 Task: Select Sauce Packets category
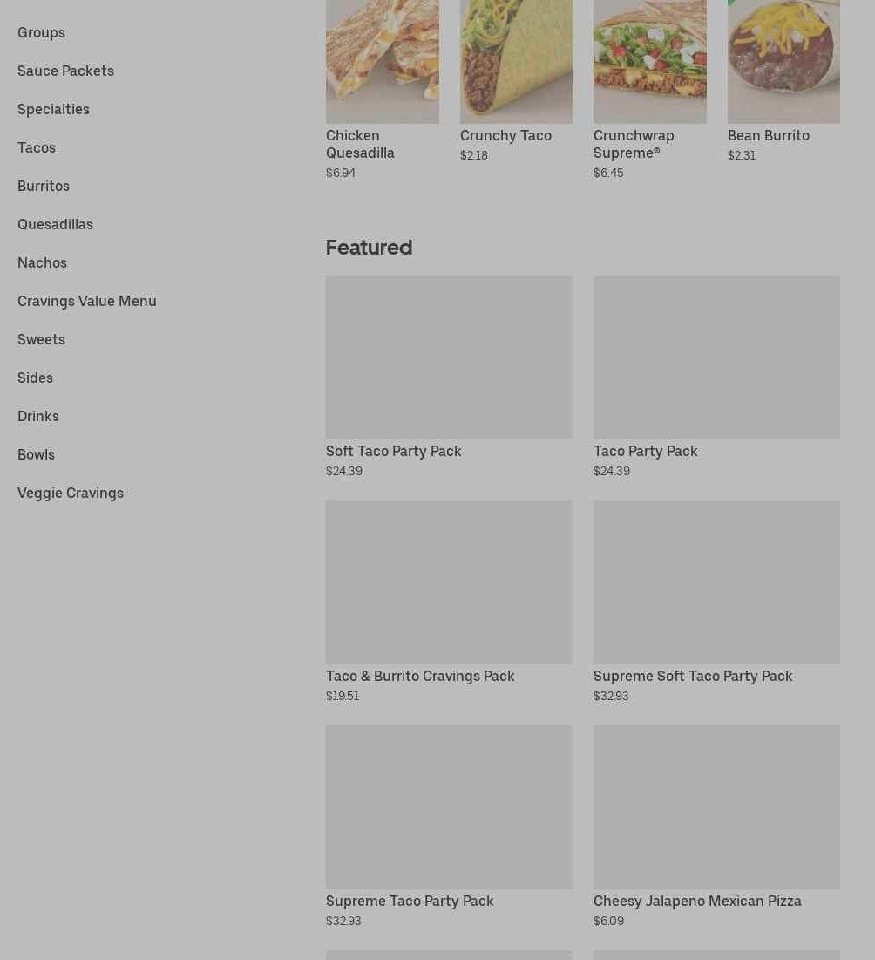(x=65, y=71)
